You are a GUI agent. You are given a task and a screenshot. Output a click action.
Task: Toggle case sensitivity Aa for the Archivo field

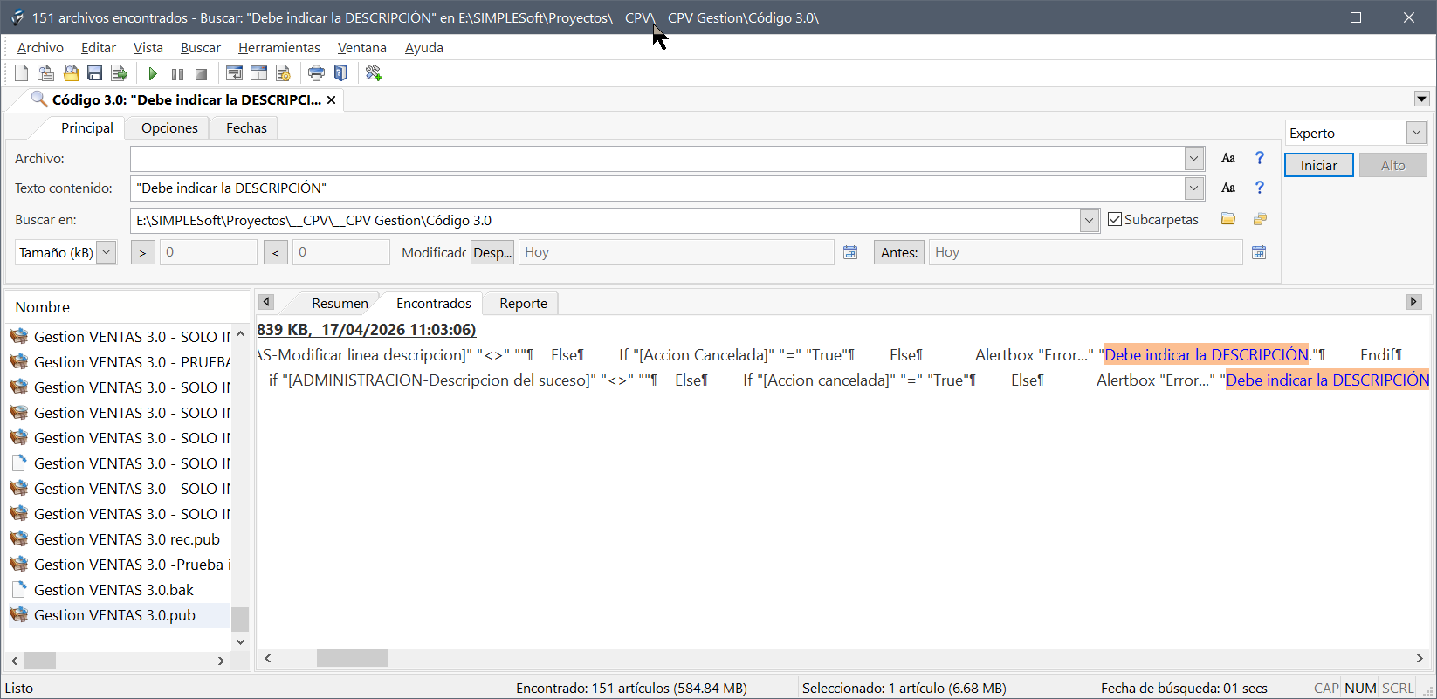point(1228,158)
